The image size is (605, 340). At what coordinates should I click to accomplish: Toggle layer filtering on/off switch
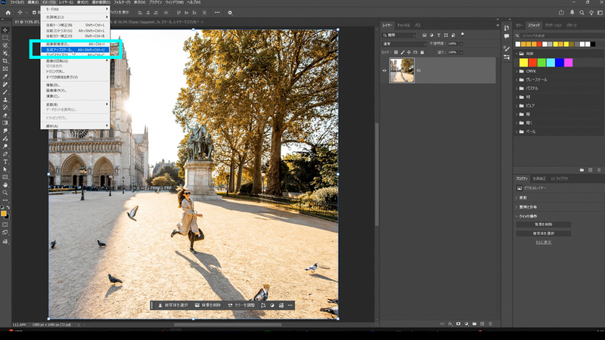click(x=462, y=34)
